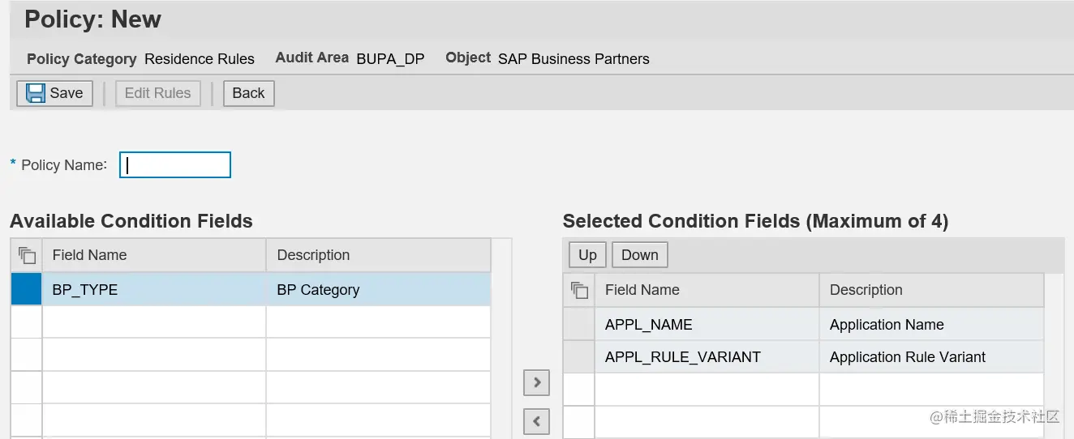Click the Application Rule Variant cell
The image size is (1074, 439).
point(931,357)
